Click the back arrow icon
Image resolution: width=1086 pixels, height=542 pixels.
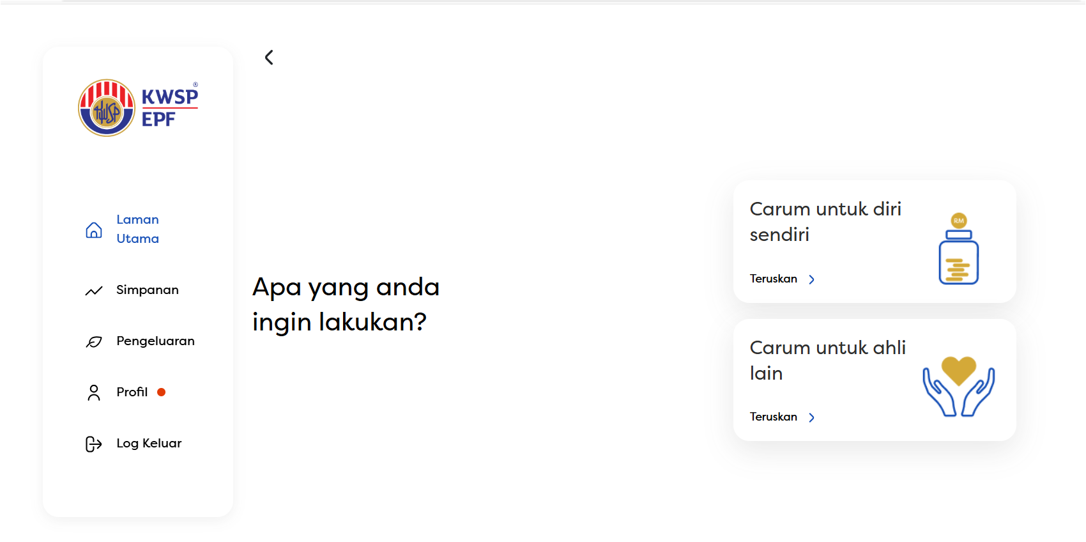(x=269, y=58)
